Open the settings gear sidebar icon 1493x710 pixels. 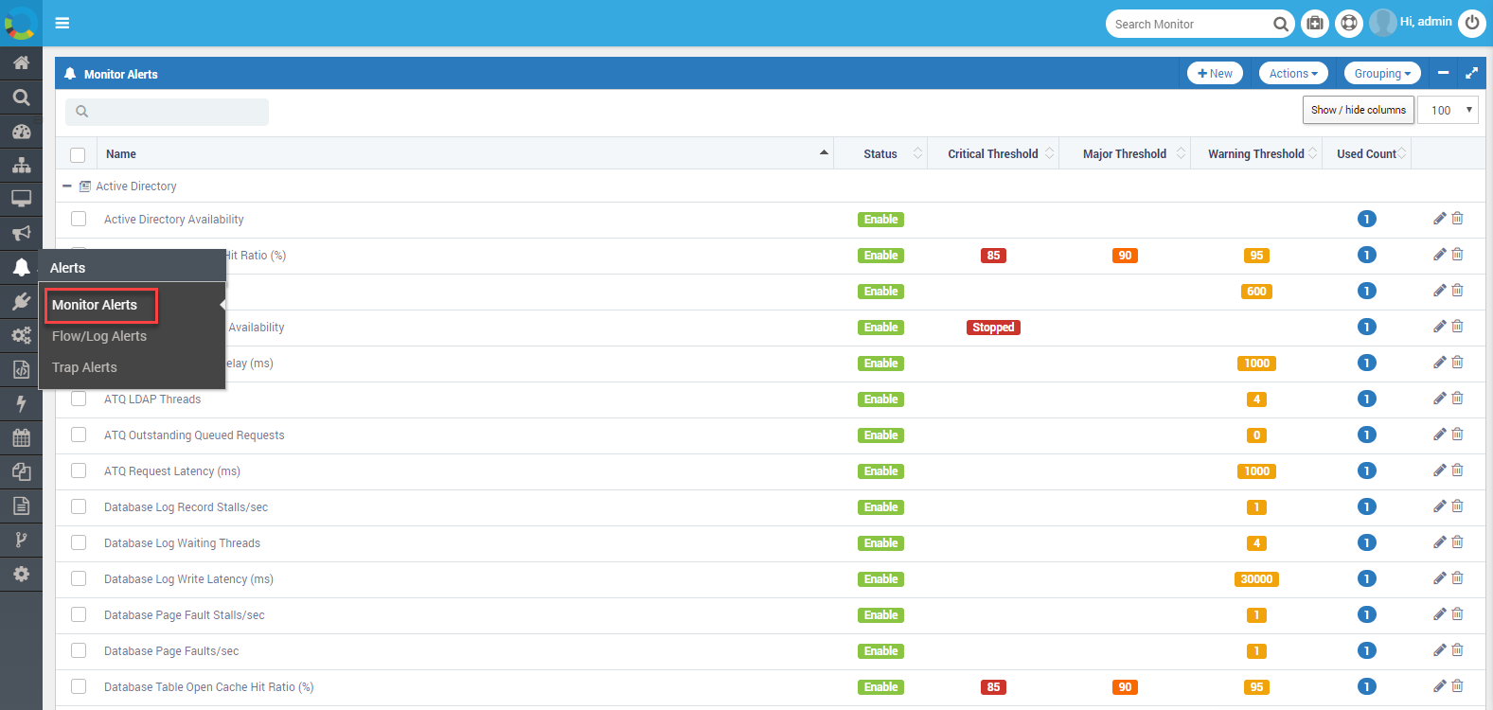pyautogui.click(x=21, y=574)
